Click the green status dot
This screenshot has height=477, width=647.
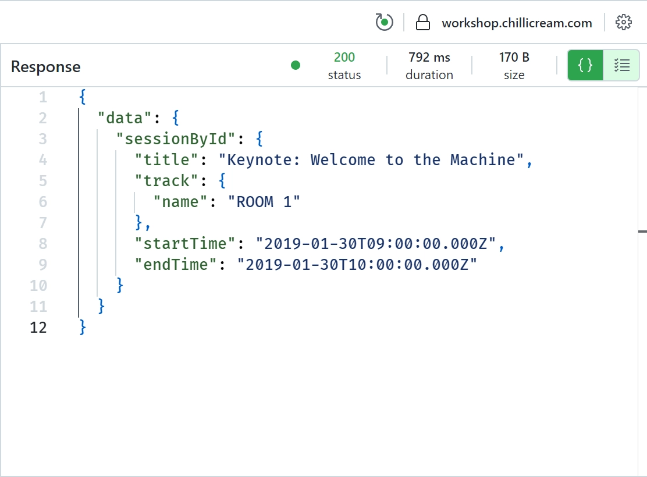[x=296, y=65]
